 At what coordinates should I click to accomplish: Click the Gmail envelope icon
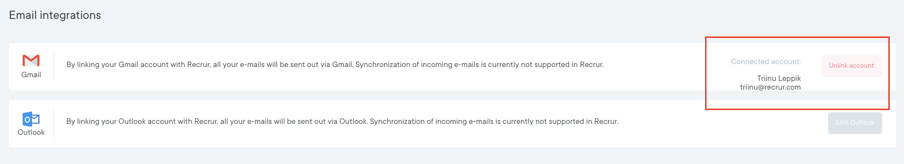pyautogui.click(x=31, y=60)
